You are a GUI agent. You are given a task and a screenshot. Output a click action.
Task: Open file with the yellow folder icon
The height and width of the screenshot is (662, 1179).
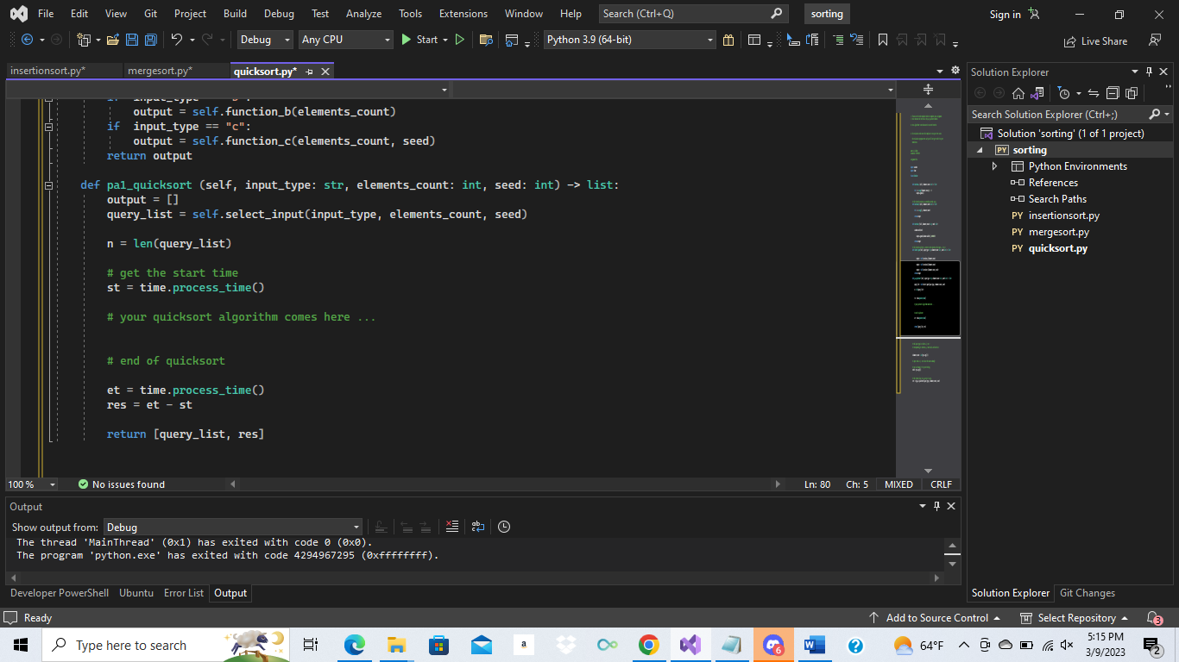coord(114,40)
